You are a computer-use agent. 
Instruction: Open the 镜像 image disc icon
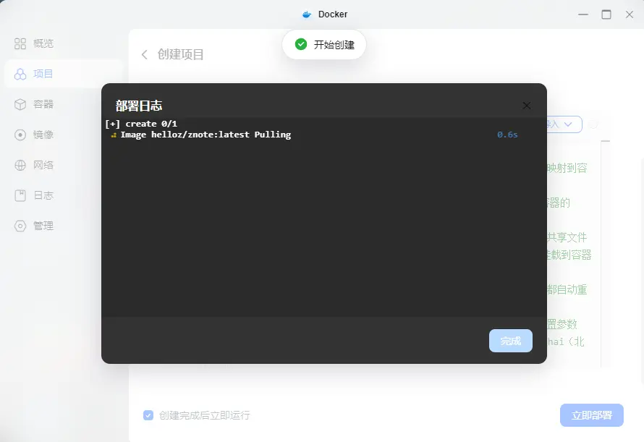coord(20,135)
